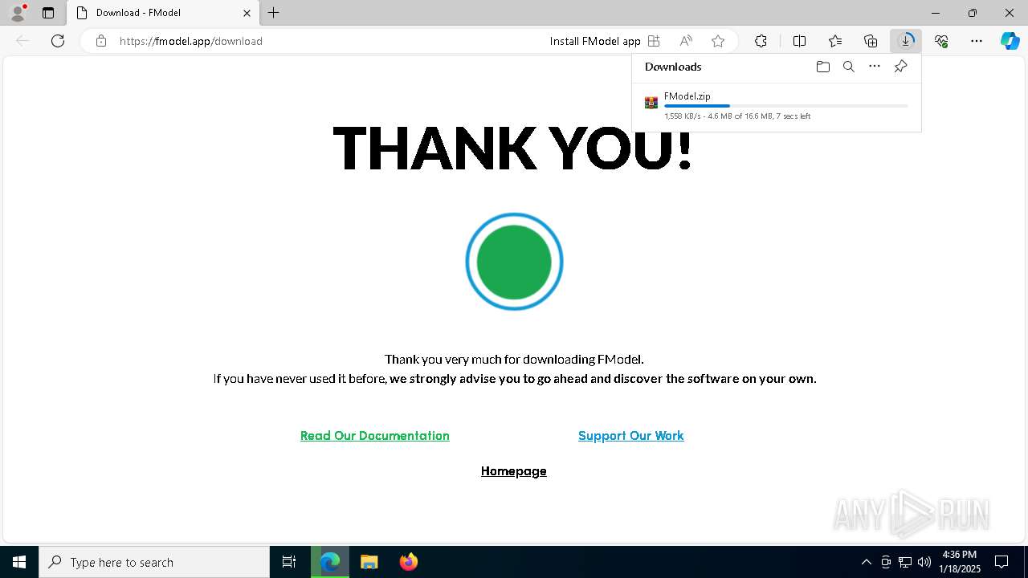Viewport: 1028px width, 578px height.
Task: Open the Collections icon
Action: [x=871, y=41]
